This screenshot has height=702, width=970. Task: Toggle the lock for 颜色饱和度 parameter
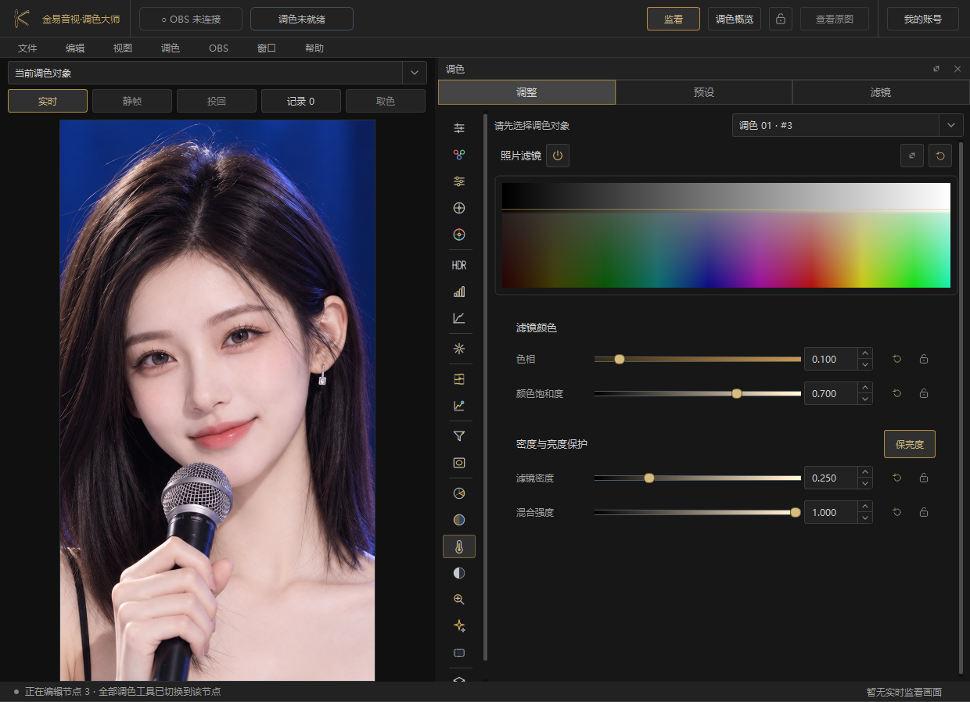click(924, 394)
